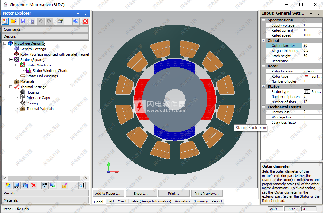Expand the Commands section bar
This screenshot has width=323, height=213.
45,29
